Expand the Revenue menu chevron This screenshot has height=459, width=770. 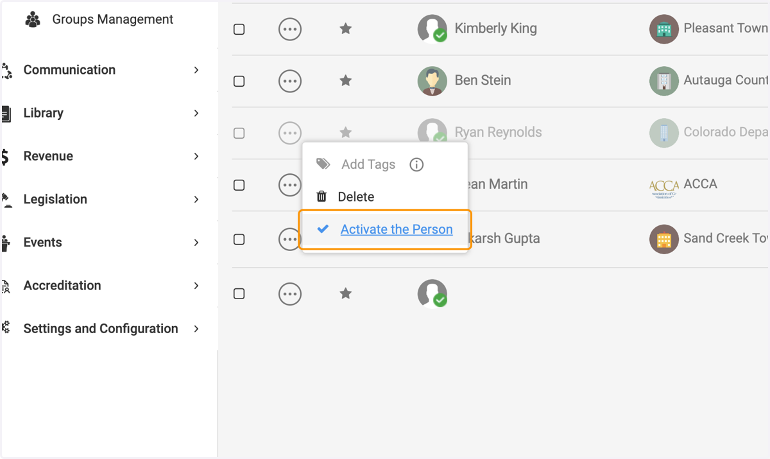click(196, 156)
